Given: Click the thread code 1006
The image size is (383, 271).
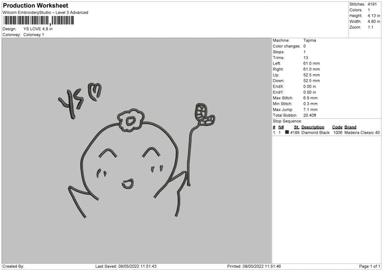Looking at the screenshot, I should (338, 132).
